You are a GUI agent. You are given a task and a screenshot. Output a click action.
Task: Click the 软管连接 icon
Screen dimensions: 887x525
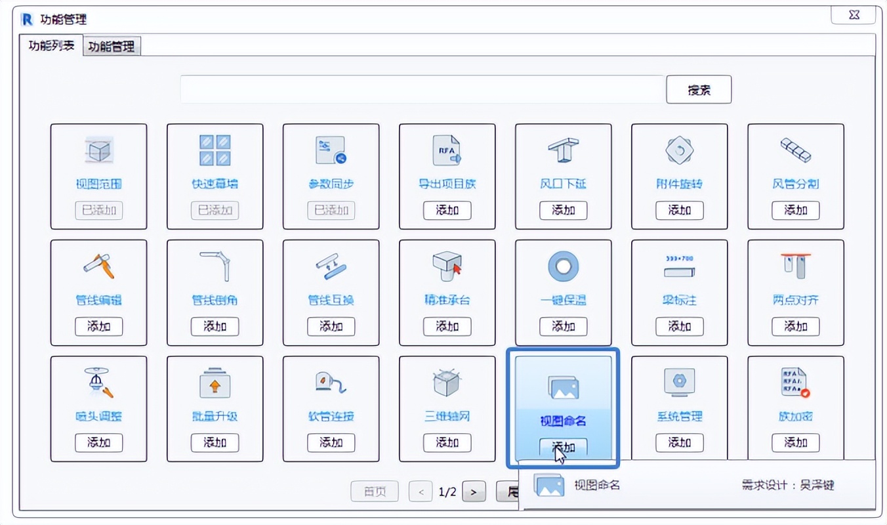pyautogui.click(x=331, y=383)
